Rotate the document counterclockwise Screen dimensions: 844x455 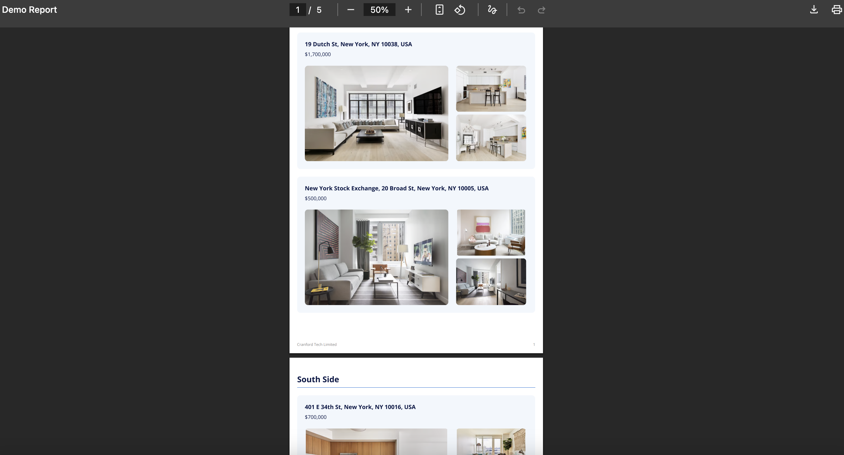coord(460,10)
